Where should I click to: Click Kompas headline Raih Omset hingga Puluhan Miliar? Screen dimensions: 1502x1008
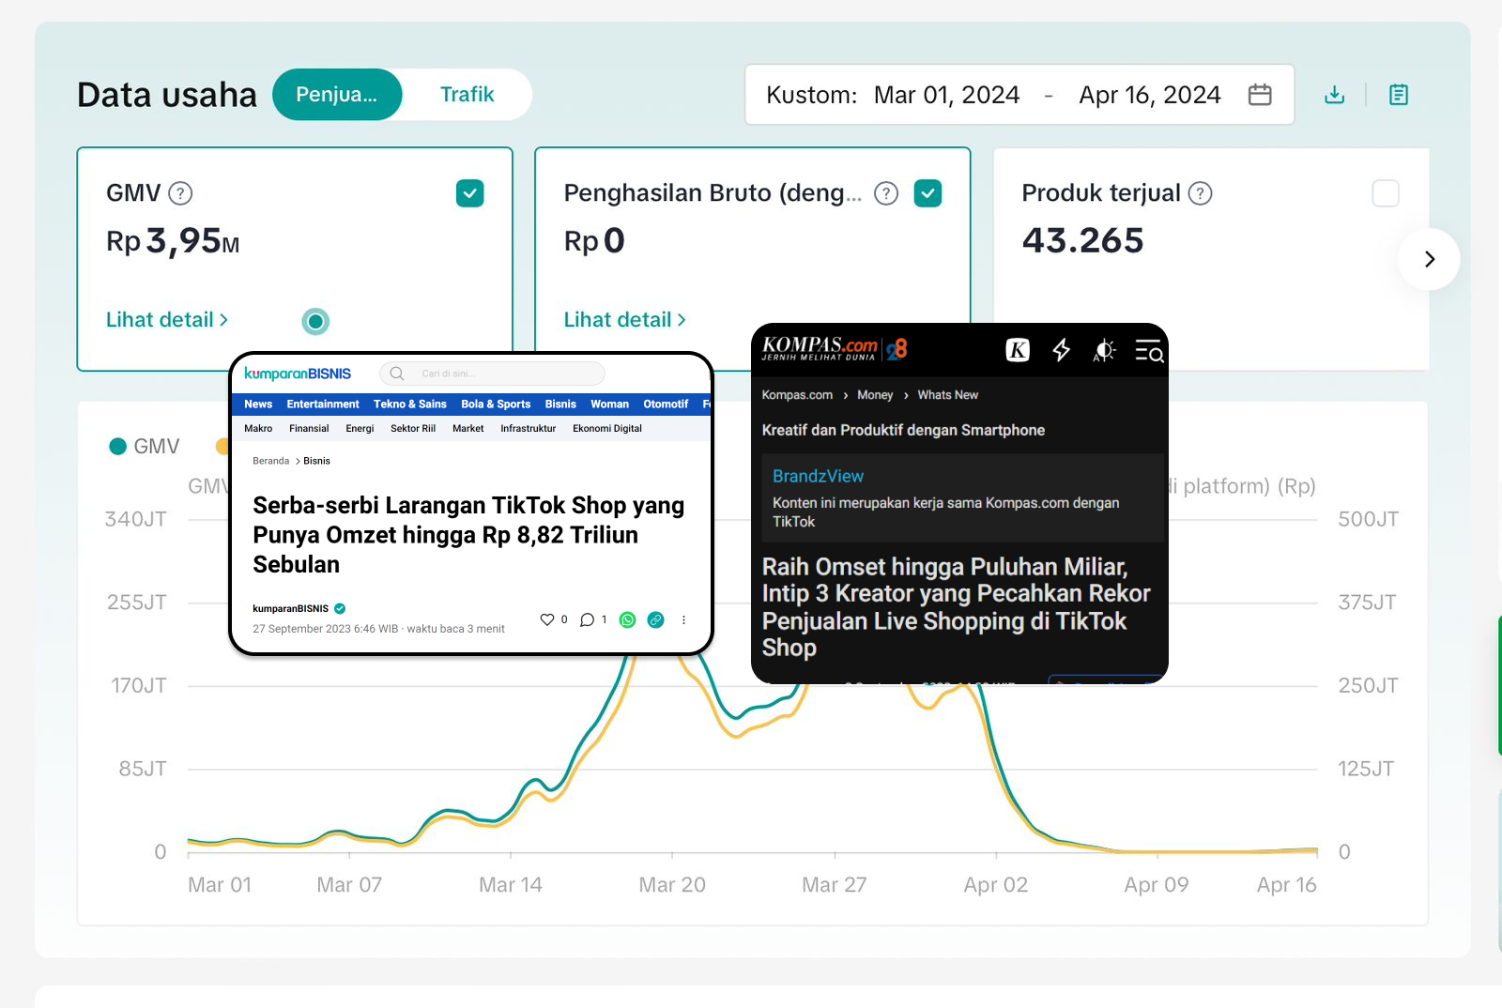[956, 607]
